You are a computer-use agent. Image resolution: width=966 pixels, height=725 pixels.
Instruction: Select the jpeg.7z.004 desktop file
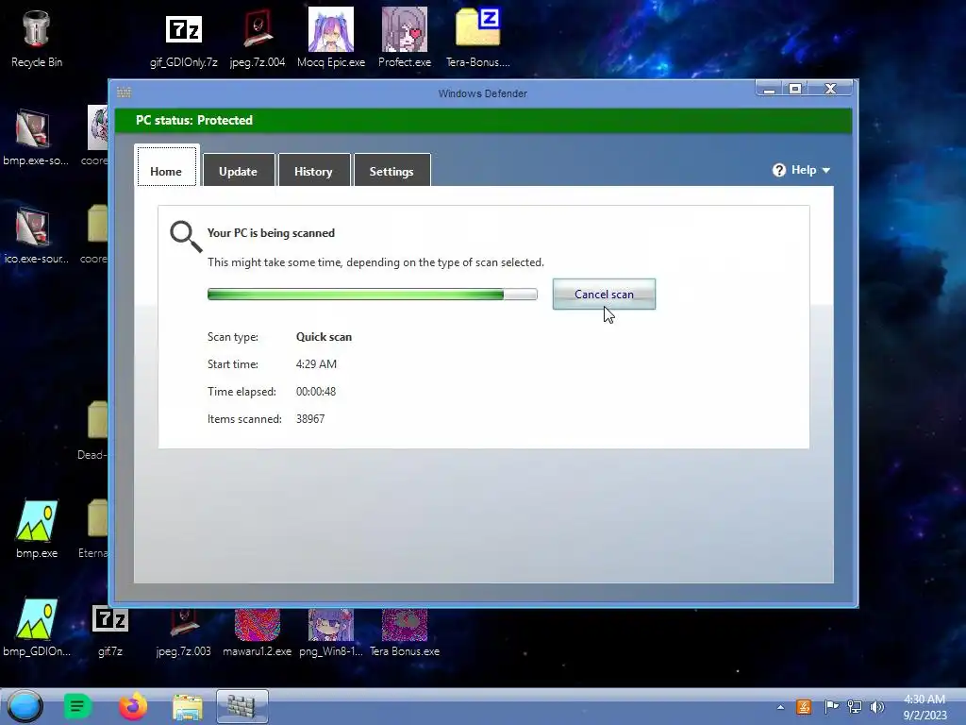tap(258, 38)
